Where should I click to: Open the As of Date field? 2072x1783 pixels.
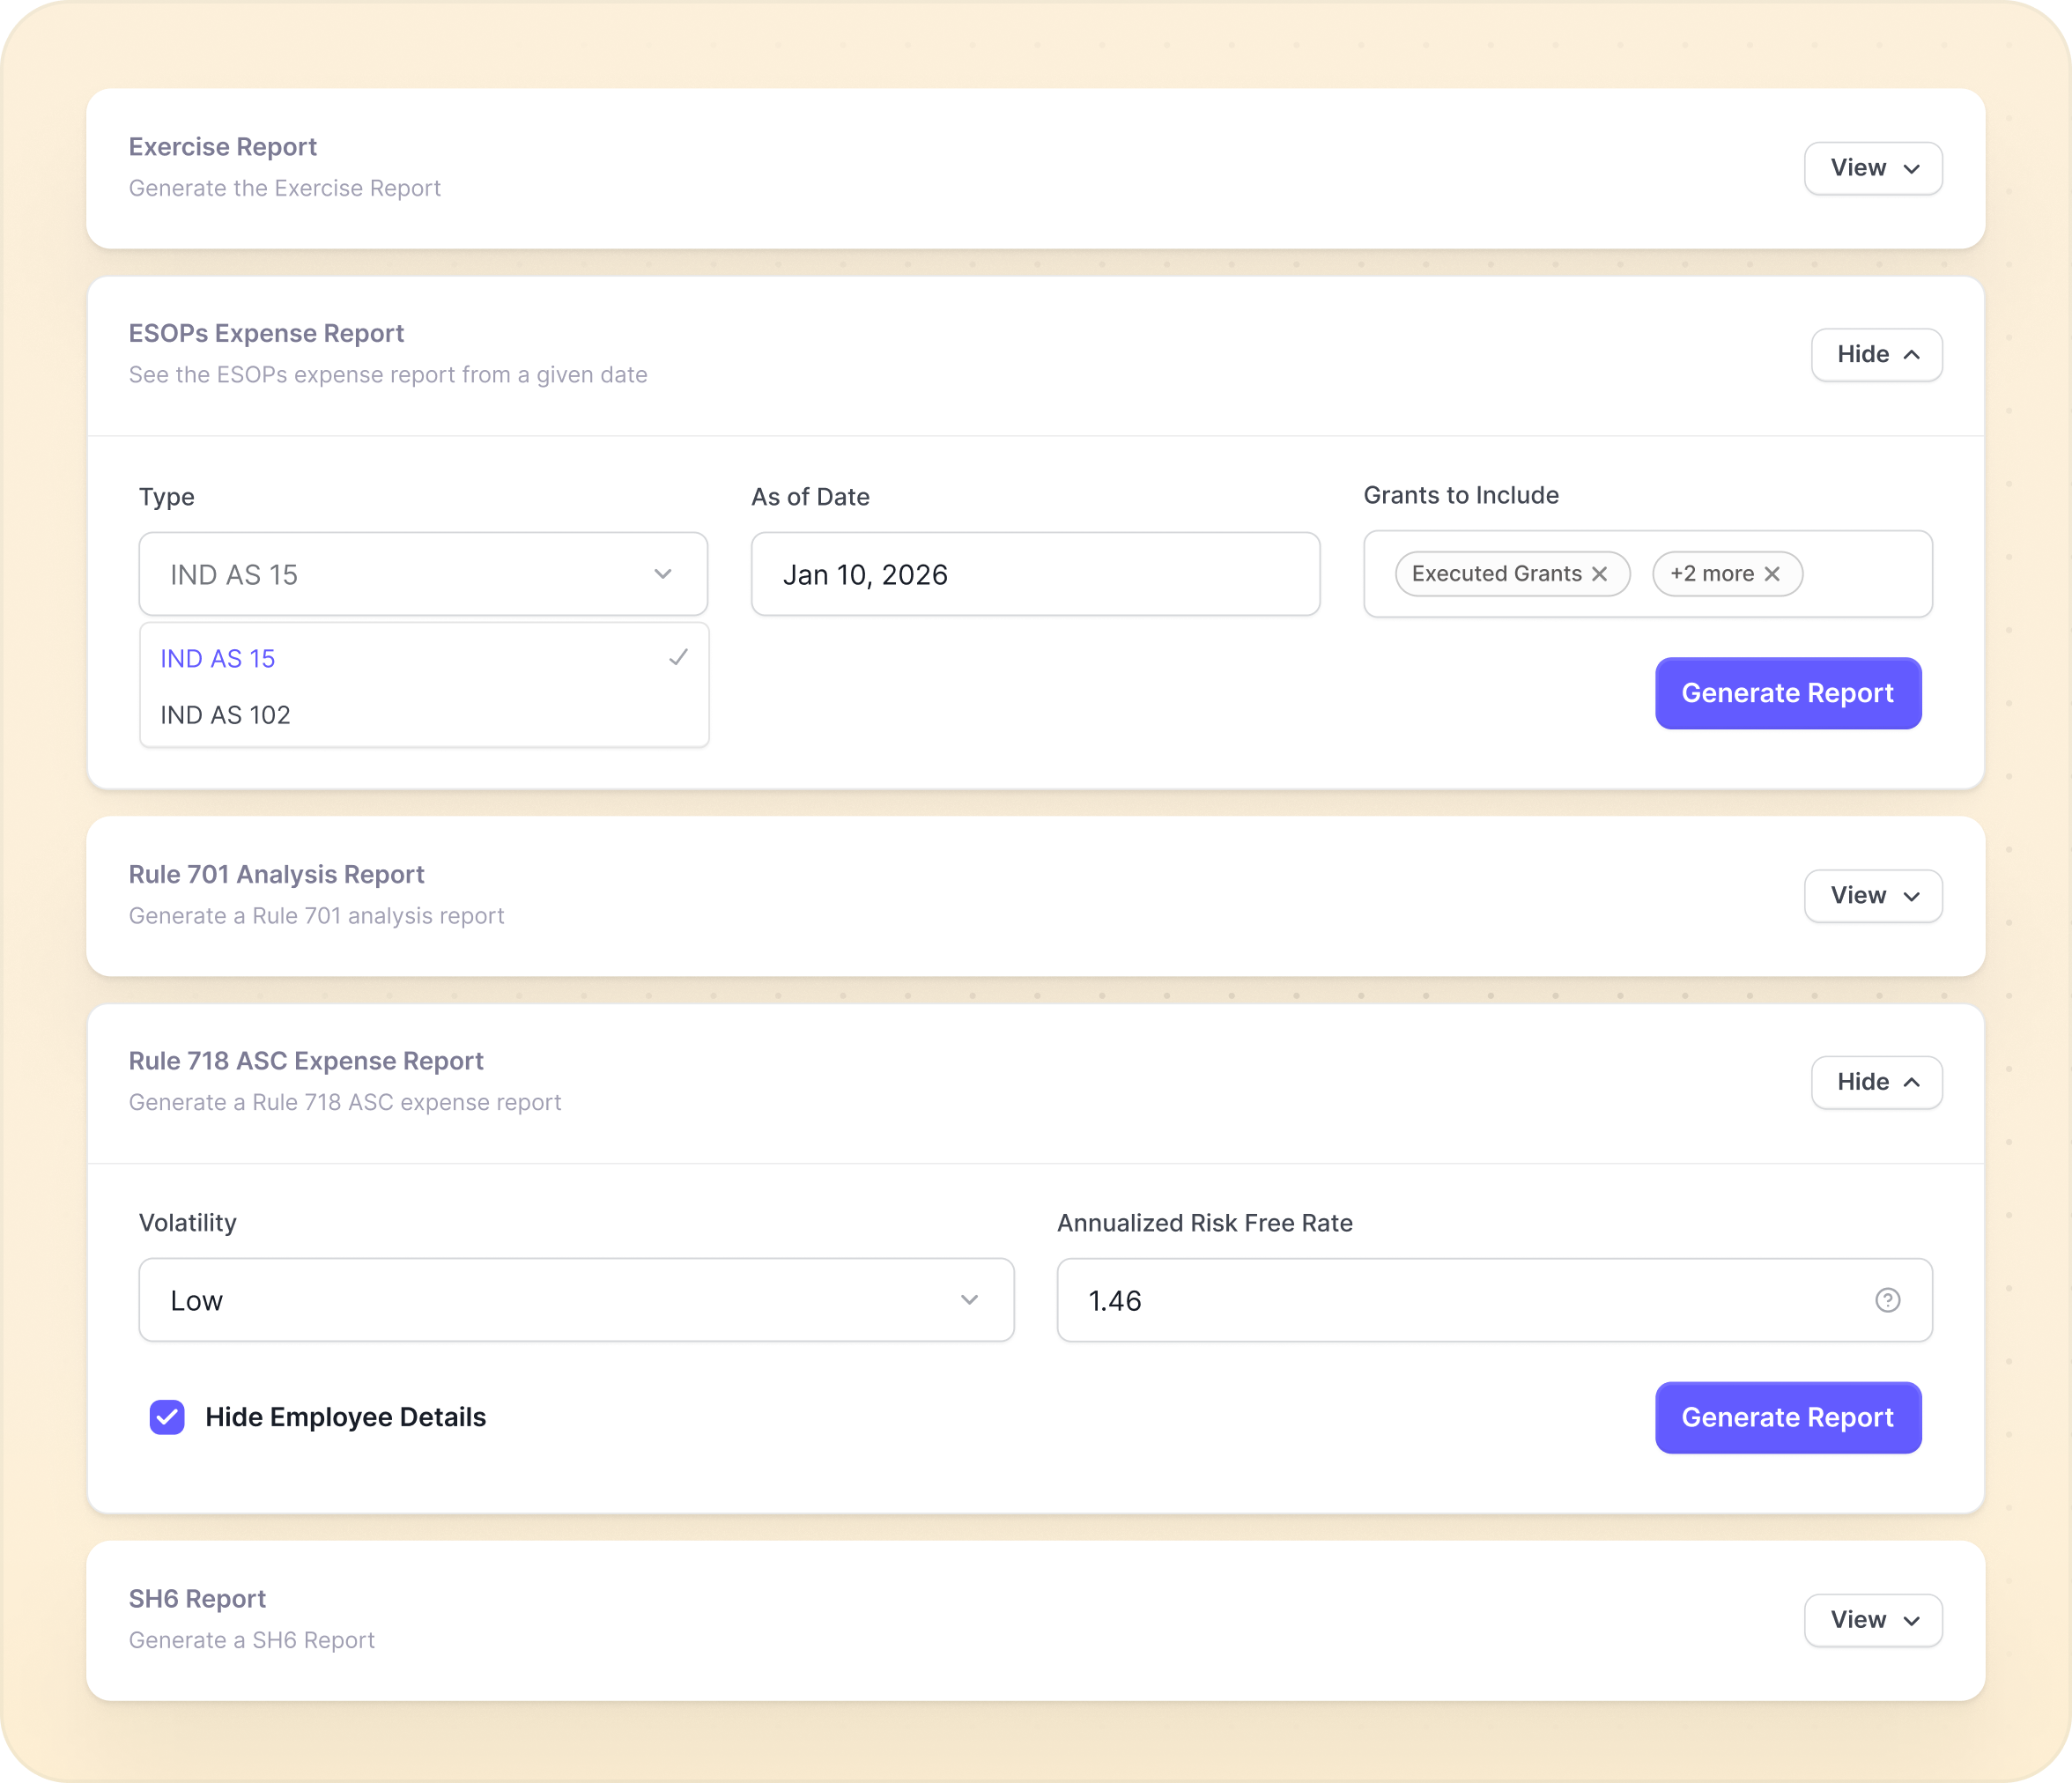click(x=1034, y=574)
